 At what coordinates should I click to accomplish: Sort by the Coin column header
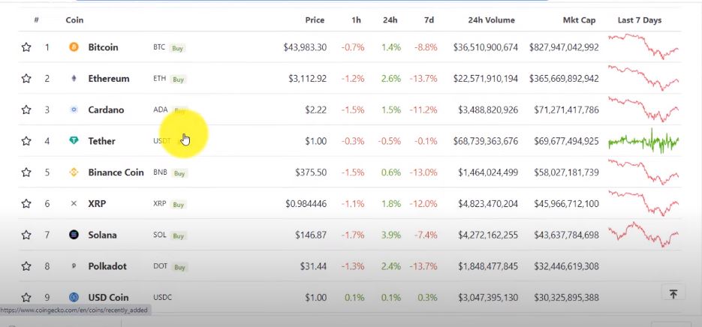click(x=74, y=20)
